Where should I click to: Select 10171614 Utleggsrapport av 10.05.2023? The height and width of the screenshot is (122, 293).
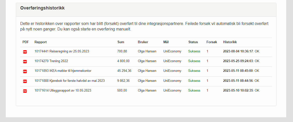click(63, 91)
